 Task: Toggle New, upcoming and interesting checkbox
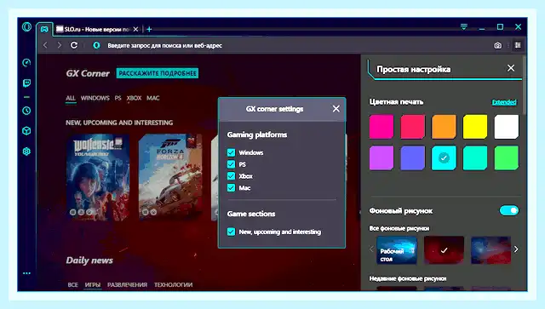click(x=231, y=232)
